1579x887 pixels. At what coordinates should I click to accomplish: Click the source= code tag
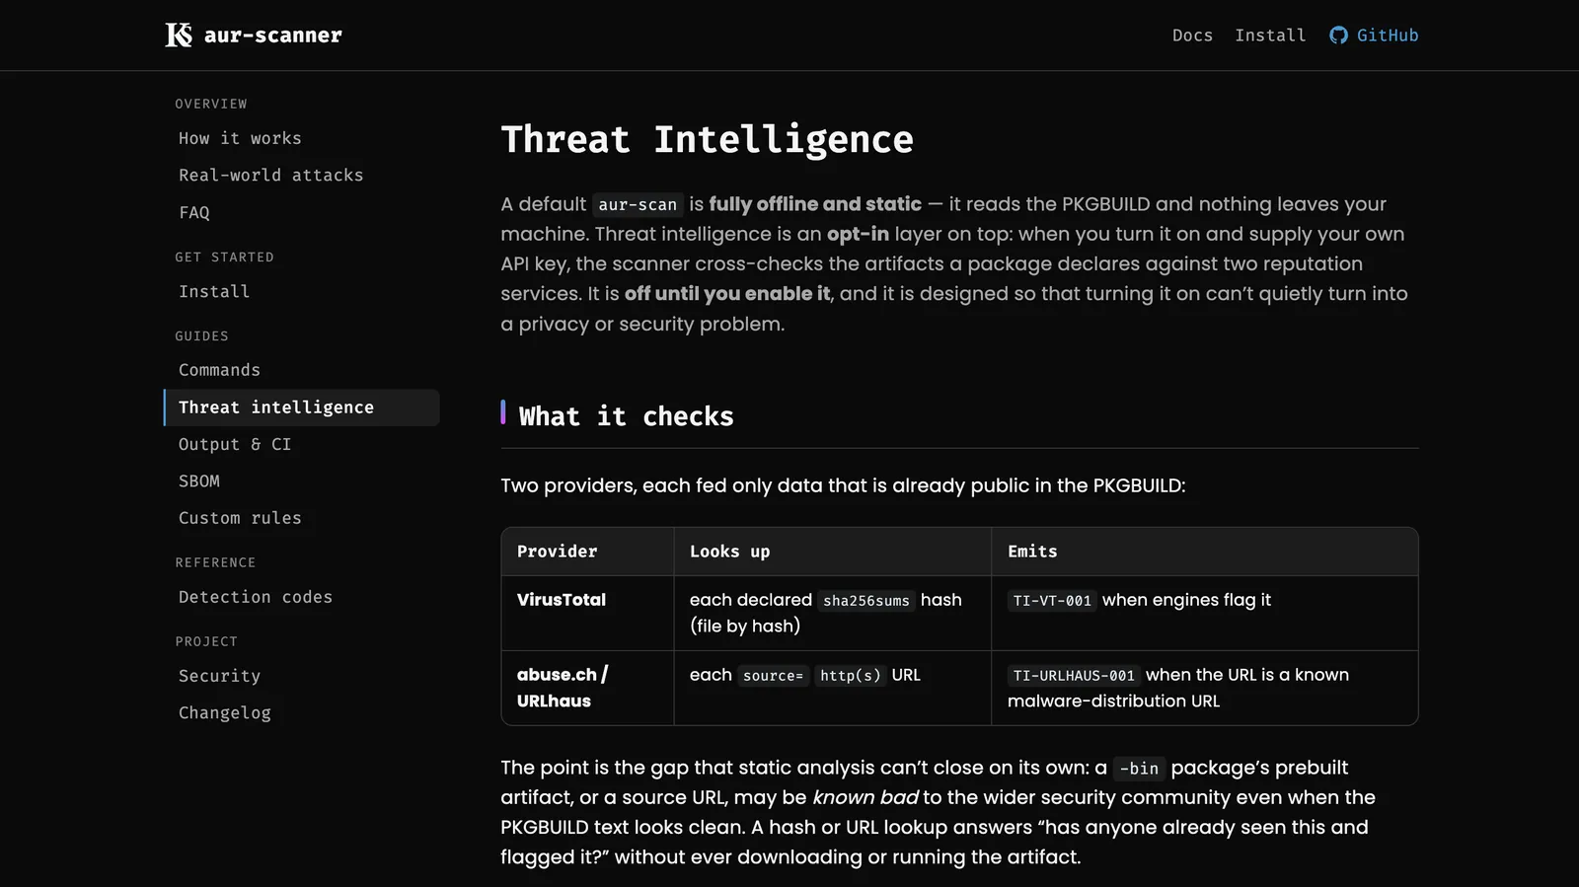tap(773, 675)
